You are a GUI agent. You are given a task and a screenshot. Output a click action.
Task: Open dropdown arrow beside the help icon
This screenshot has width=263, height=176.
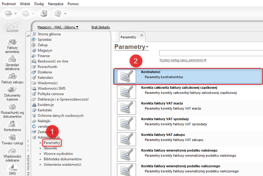point(65,14)
